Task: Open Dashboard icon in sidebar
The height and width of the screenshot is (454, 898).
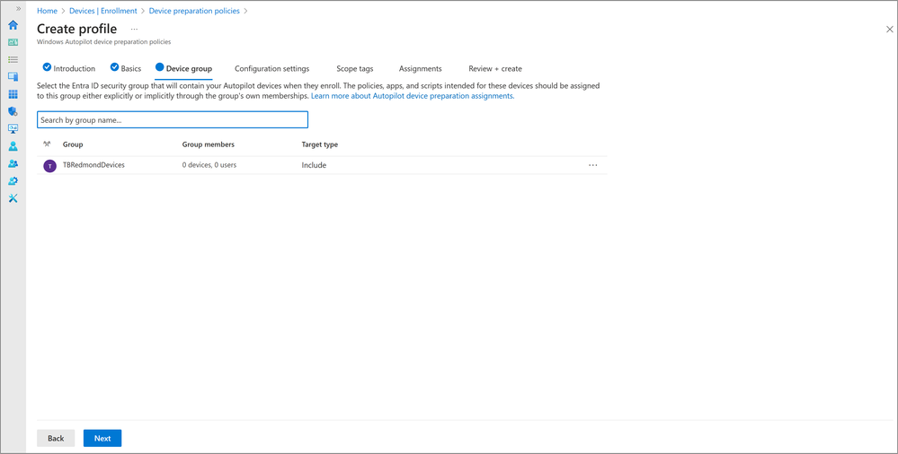Action: tap(13, 42)
